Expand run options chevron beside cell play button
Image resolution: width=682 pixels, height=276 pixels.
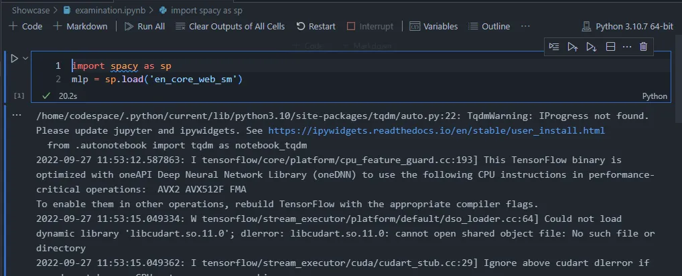[25, 58]
